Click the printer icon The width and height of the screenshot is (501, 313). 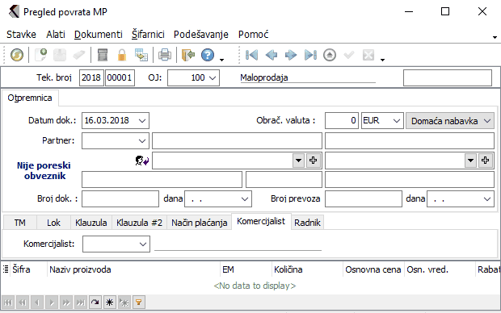point(165,55)
